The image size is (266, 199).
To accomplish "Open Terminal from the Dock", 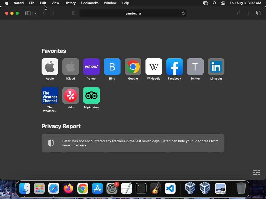I will tap(141, 188).
